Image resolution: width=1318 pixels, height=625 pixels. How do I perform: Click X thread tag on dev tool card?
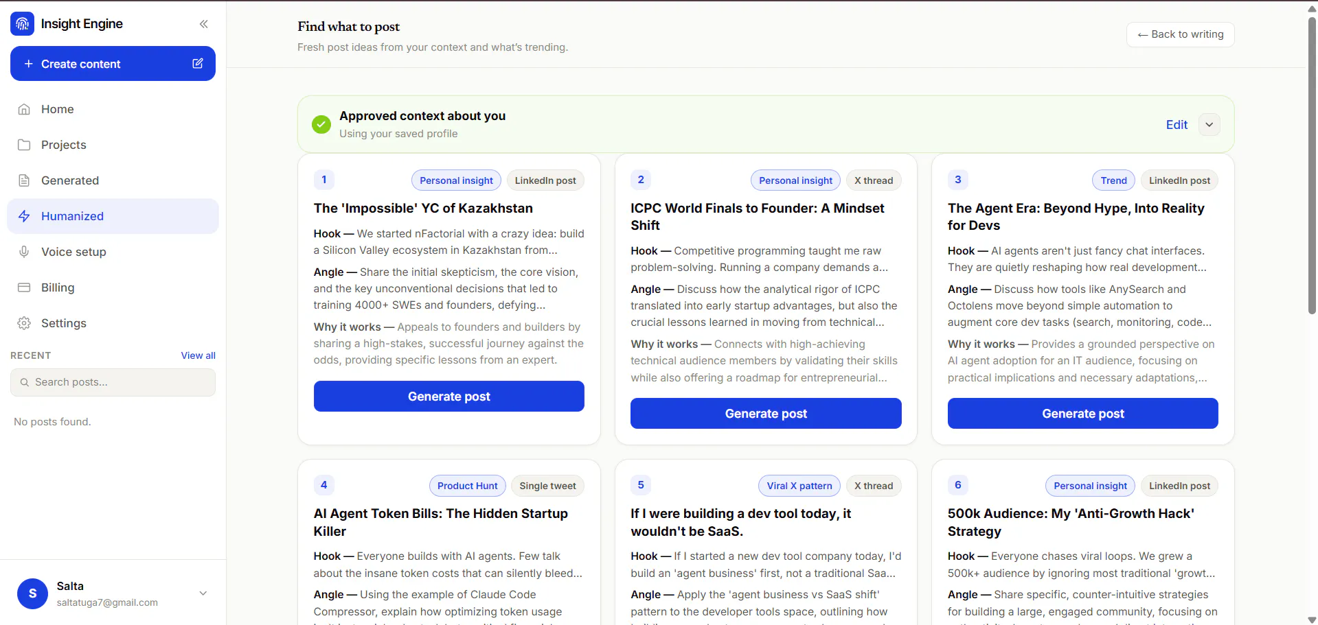(874, 486)
